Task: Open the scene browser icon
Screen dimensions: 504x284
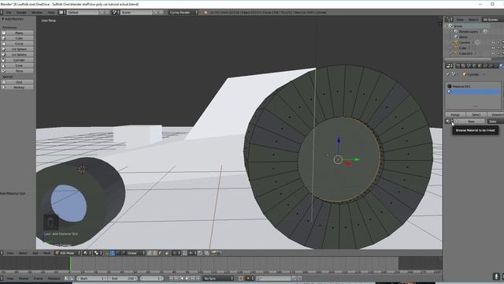Action: click(115, 13)
